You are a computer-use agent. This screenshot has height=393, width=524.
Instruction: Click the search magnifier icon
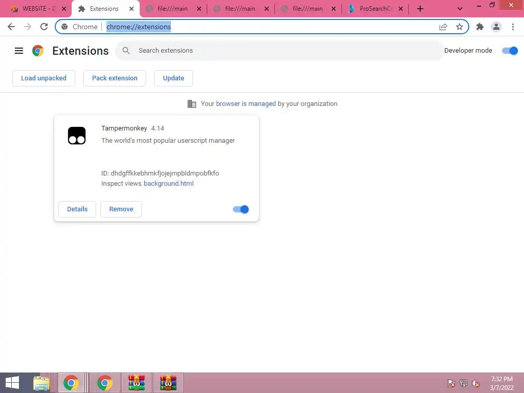click(x=126, y=51)
